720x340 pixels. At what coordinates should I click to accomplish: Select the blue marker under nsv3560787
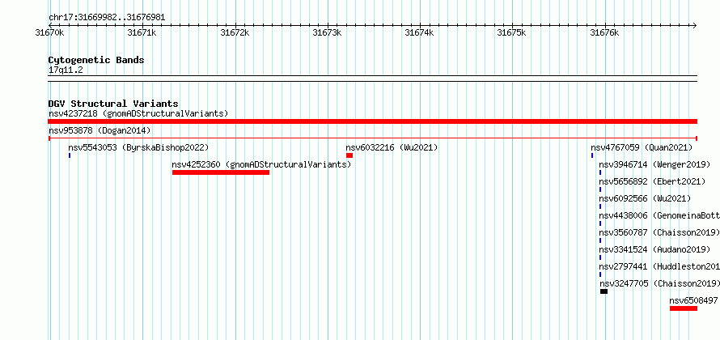600,240
